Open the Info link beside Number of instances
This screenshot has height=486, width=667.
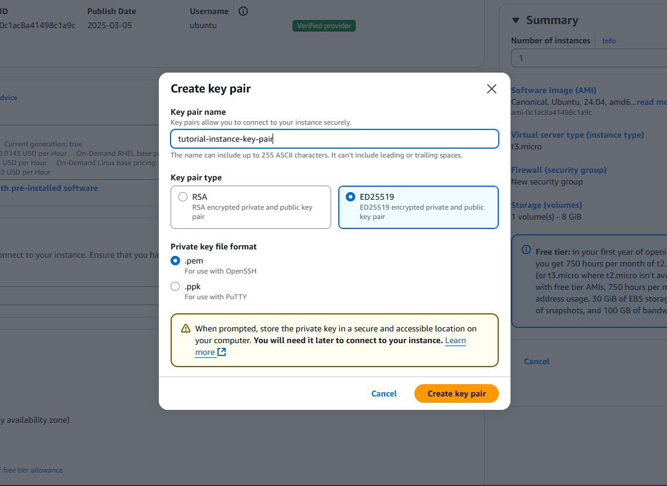(x=609, y=41)
